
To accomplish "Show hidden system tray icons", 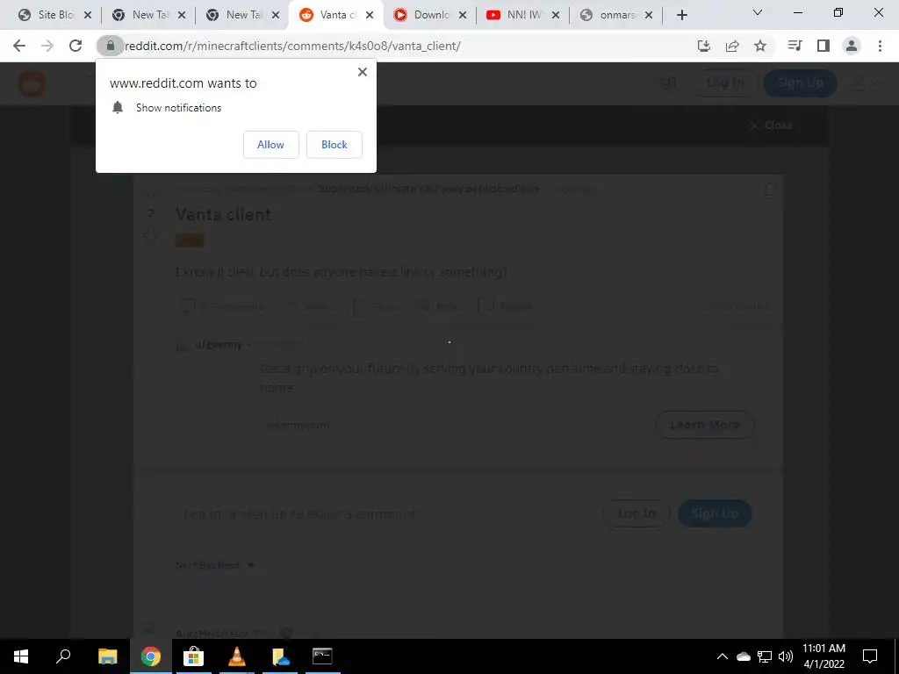I will 723,656.
